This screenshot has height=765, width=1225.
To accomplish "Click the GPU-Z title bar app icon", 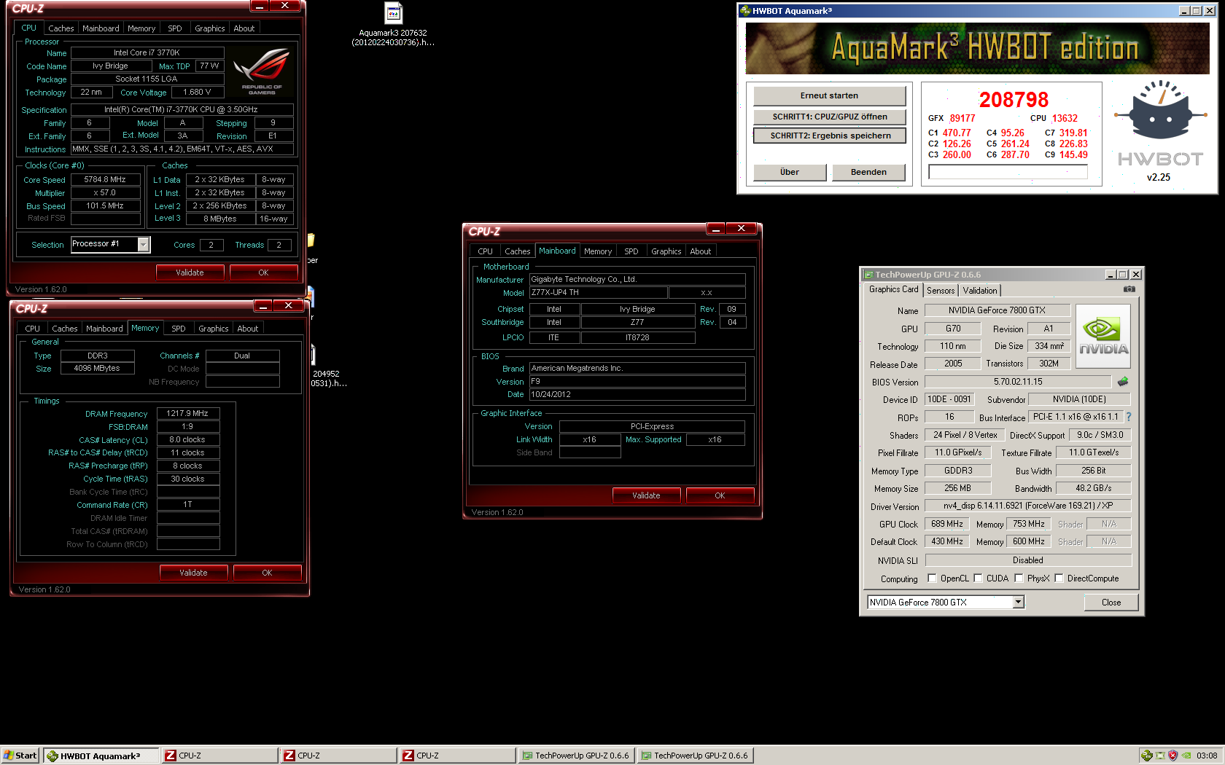I will click(868, 275).
